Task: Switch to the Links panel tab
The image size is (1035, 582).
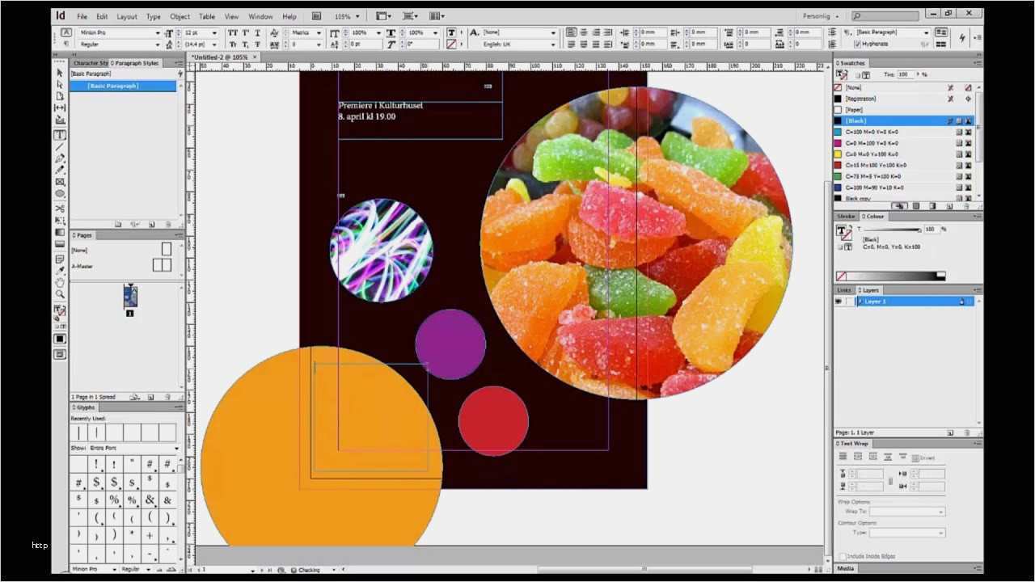Action: (844, 290)
